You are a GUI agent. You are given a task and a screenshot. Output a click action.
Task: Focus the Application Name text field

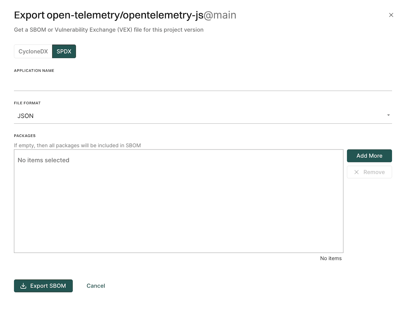(203, 84)
